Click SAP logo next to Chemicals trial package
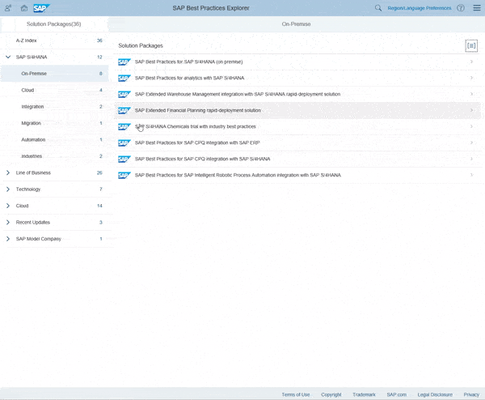485x400 pixels. tap(124, 127)
